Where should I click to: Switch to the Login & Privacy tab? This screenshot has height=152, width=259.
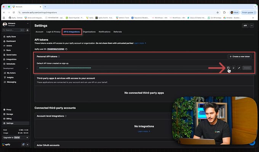[53, 32]
